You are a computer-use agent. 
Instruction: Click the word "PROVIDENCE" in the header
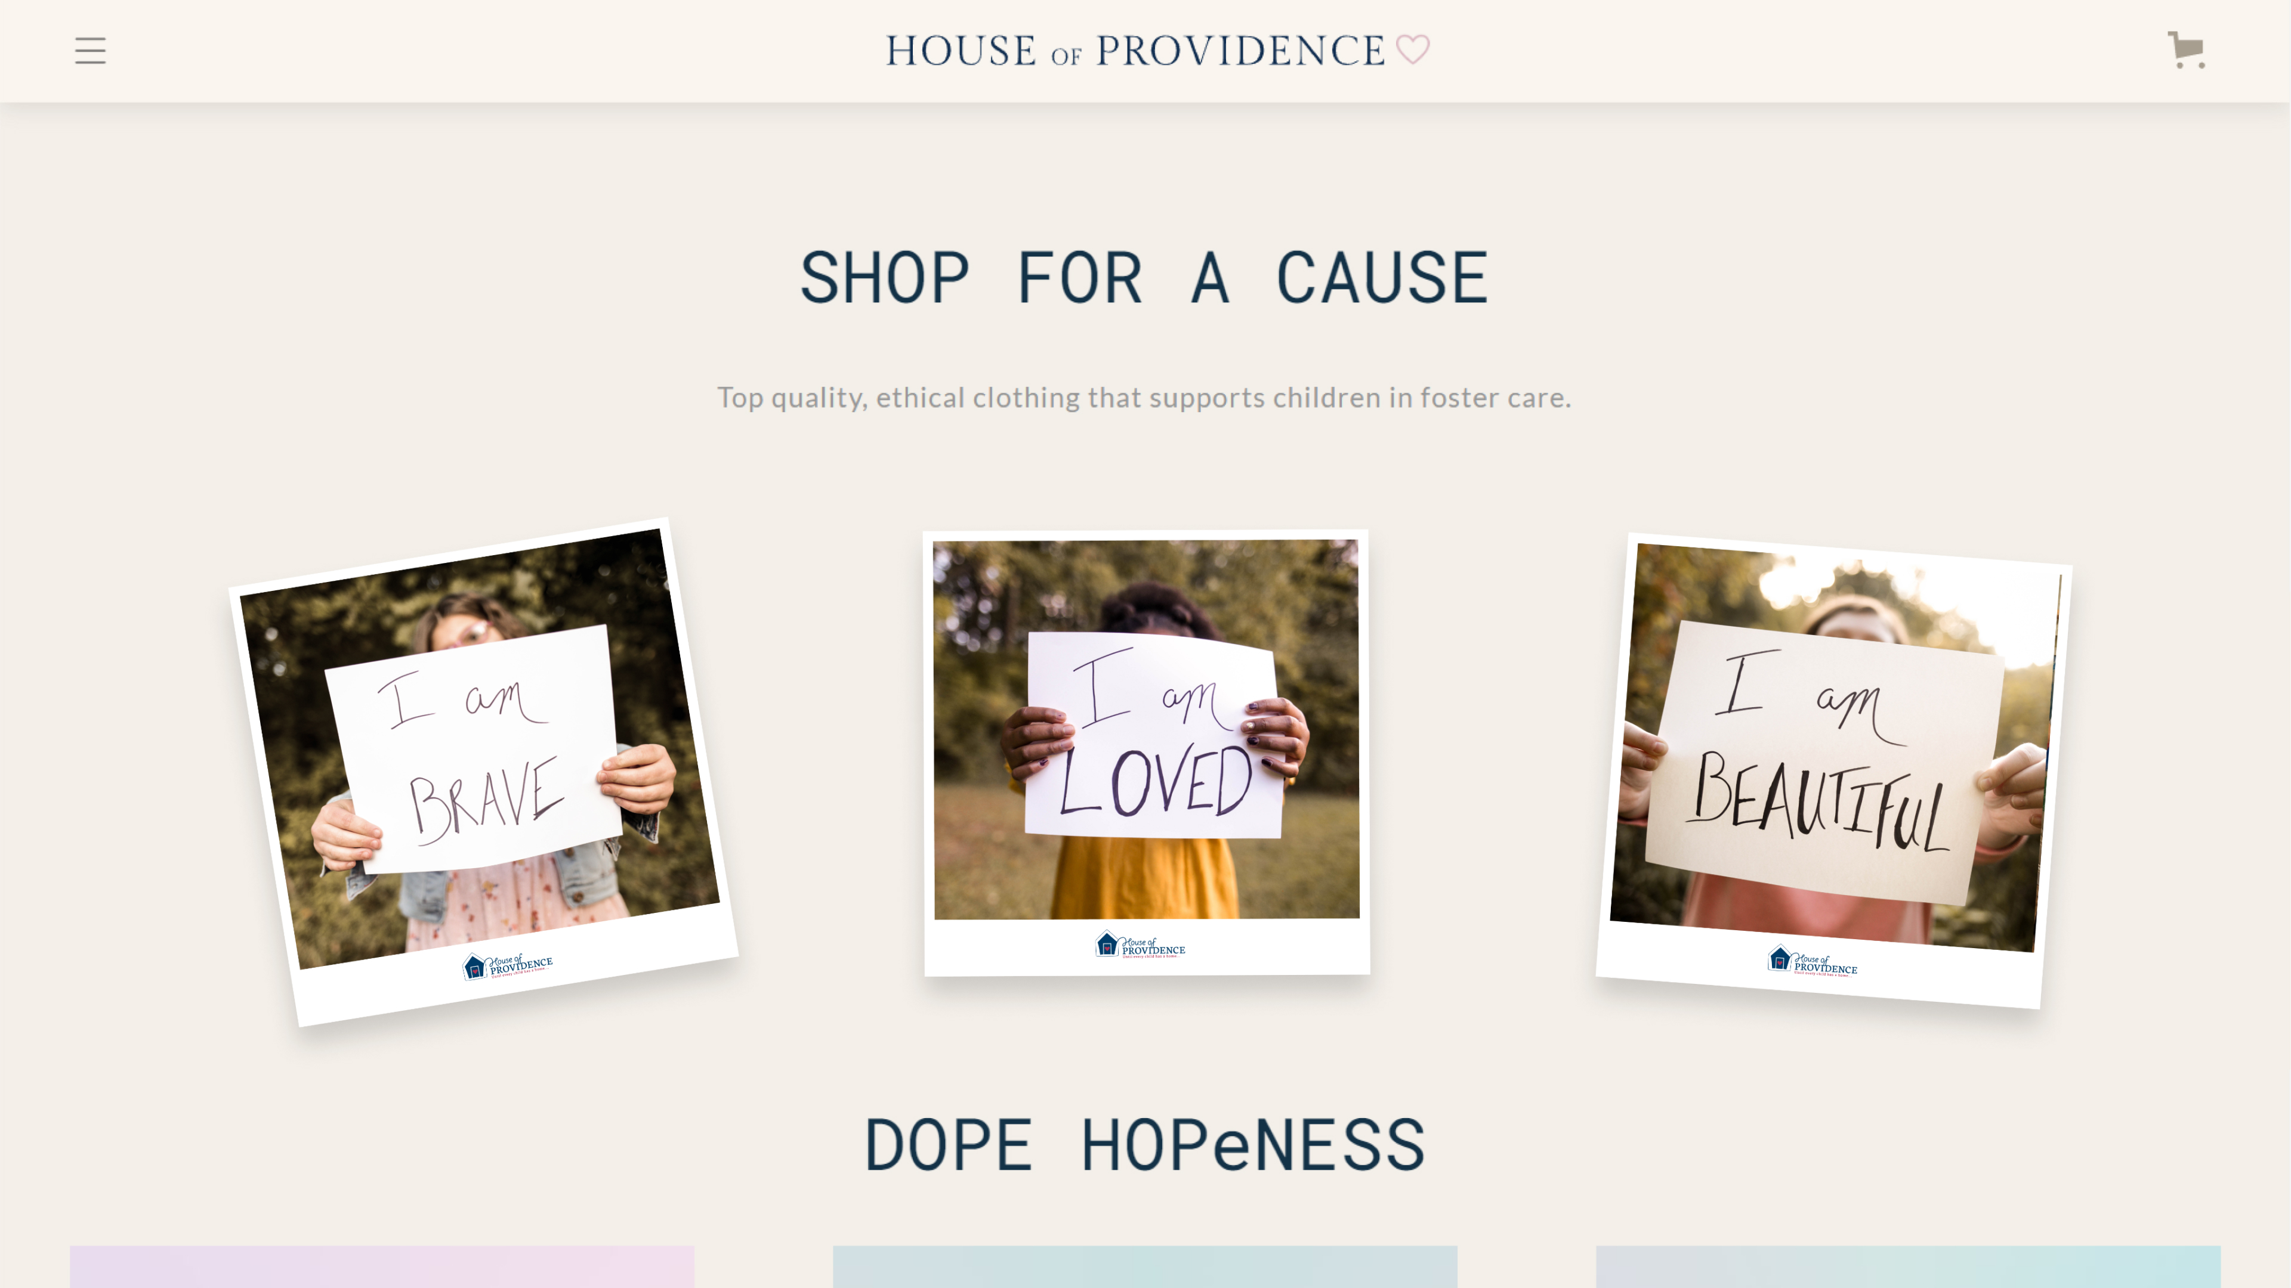[1240, 51]
